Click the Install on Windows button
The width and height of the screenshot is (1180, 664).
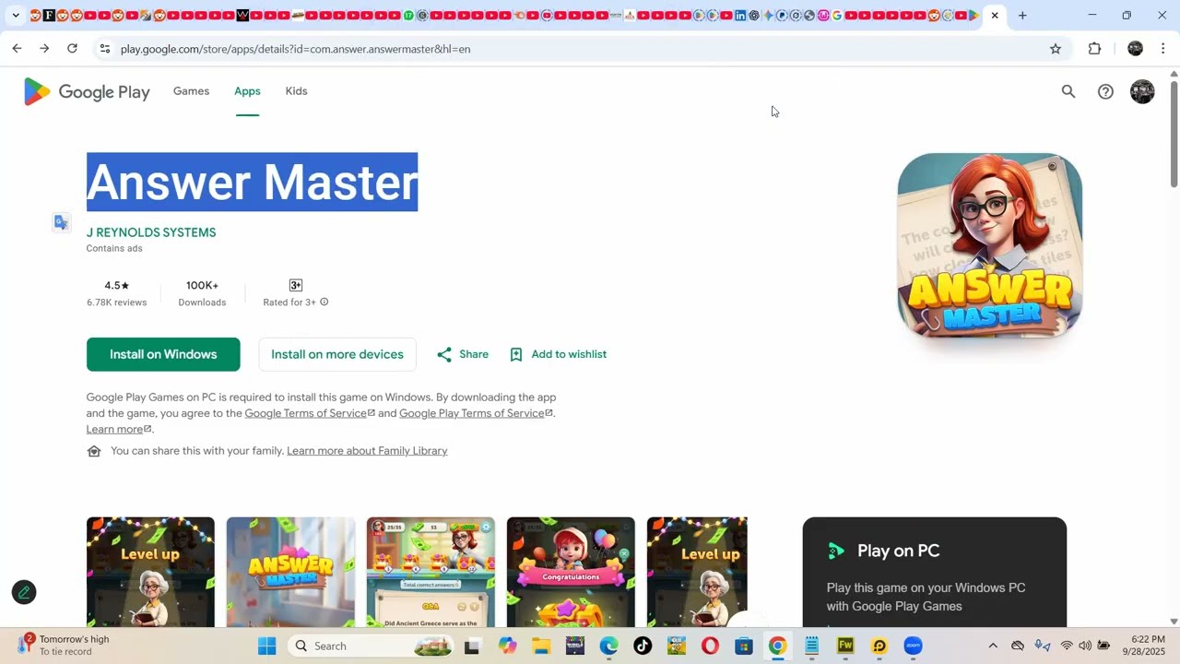[x=163, y=354]
